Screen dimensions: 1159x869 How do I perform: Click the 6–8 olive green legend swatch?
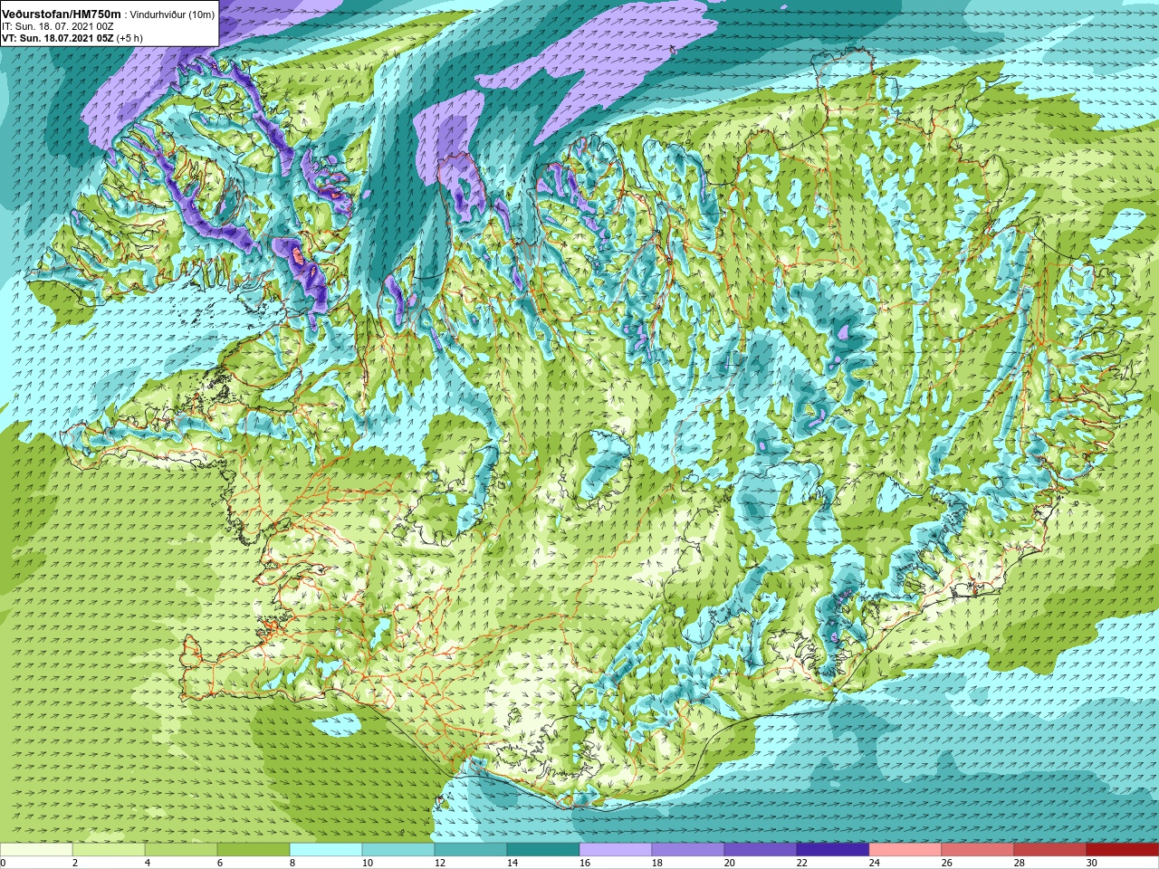(254, 850)
